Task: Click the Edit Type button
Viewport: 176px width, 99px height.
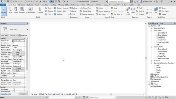Action: [23, 35]
